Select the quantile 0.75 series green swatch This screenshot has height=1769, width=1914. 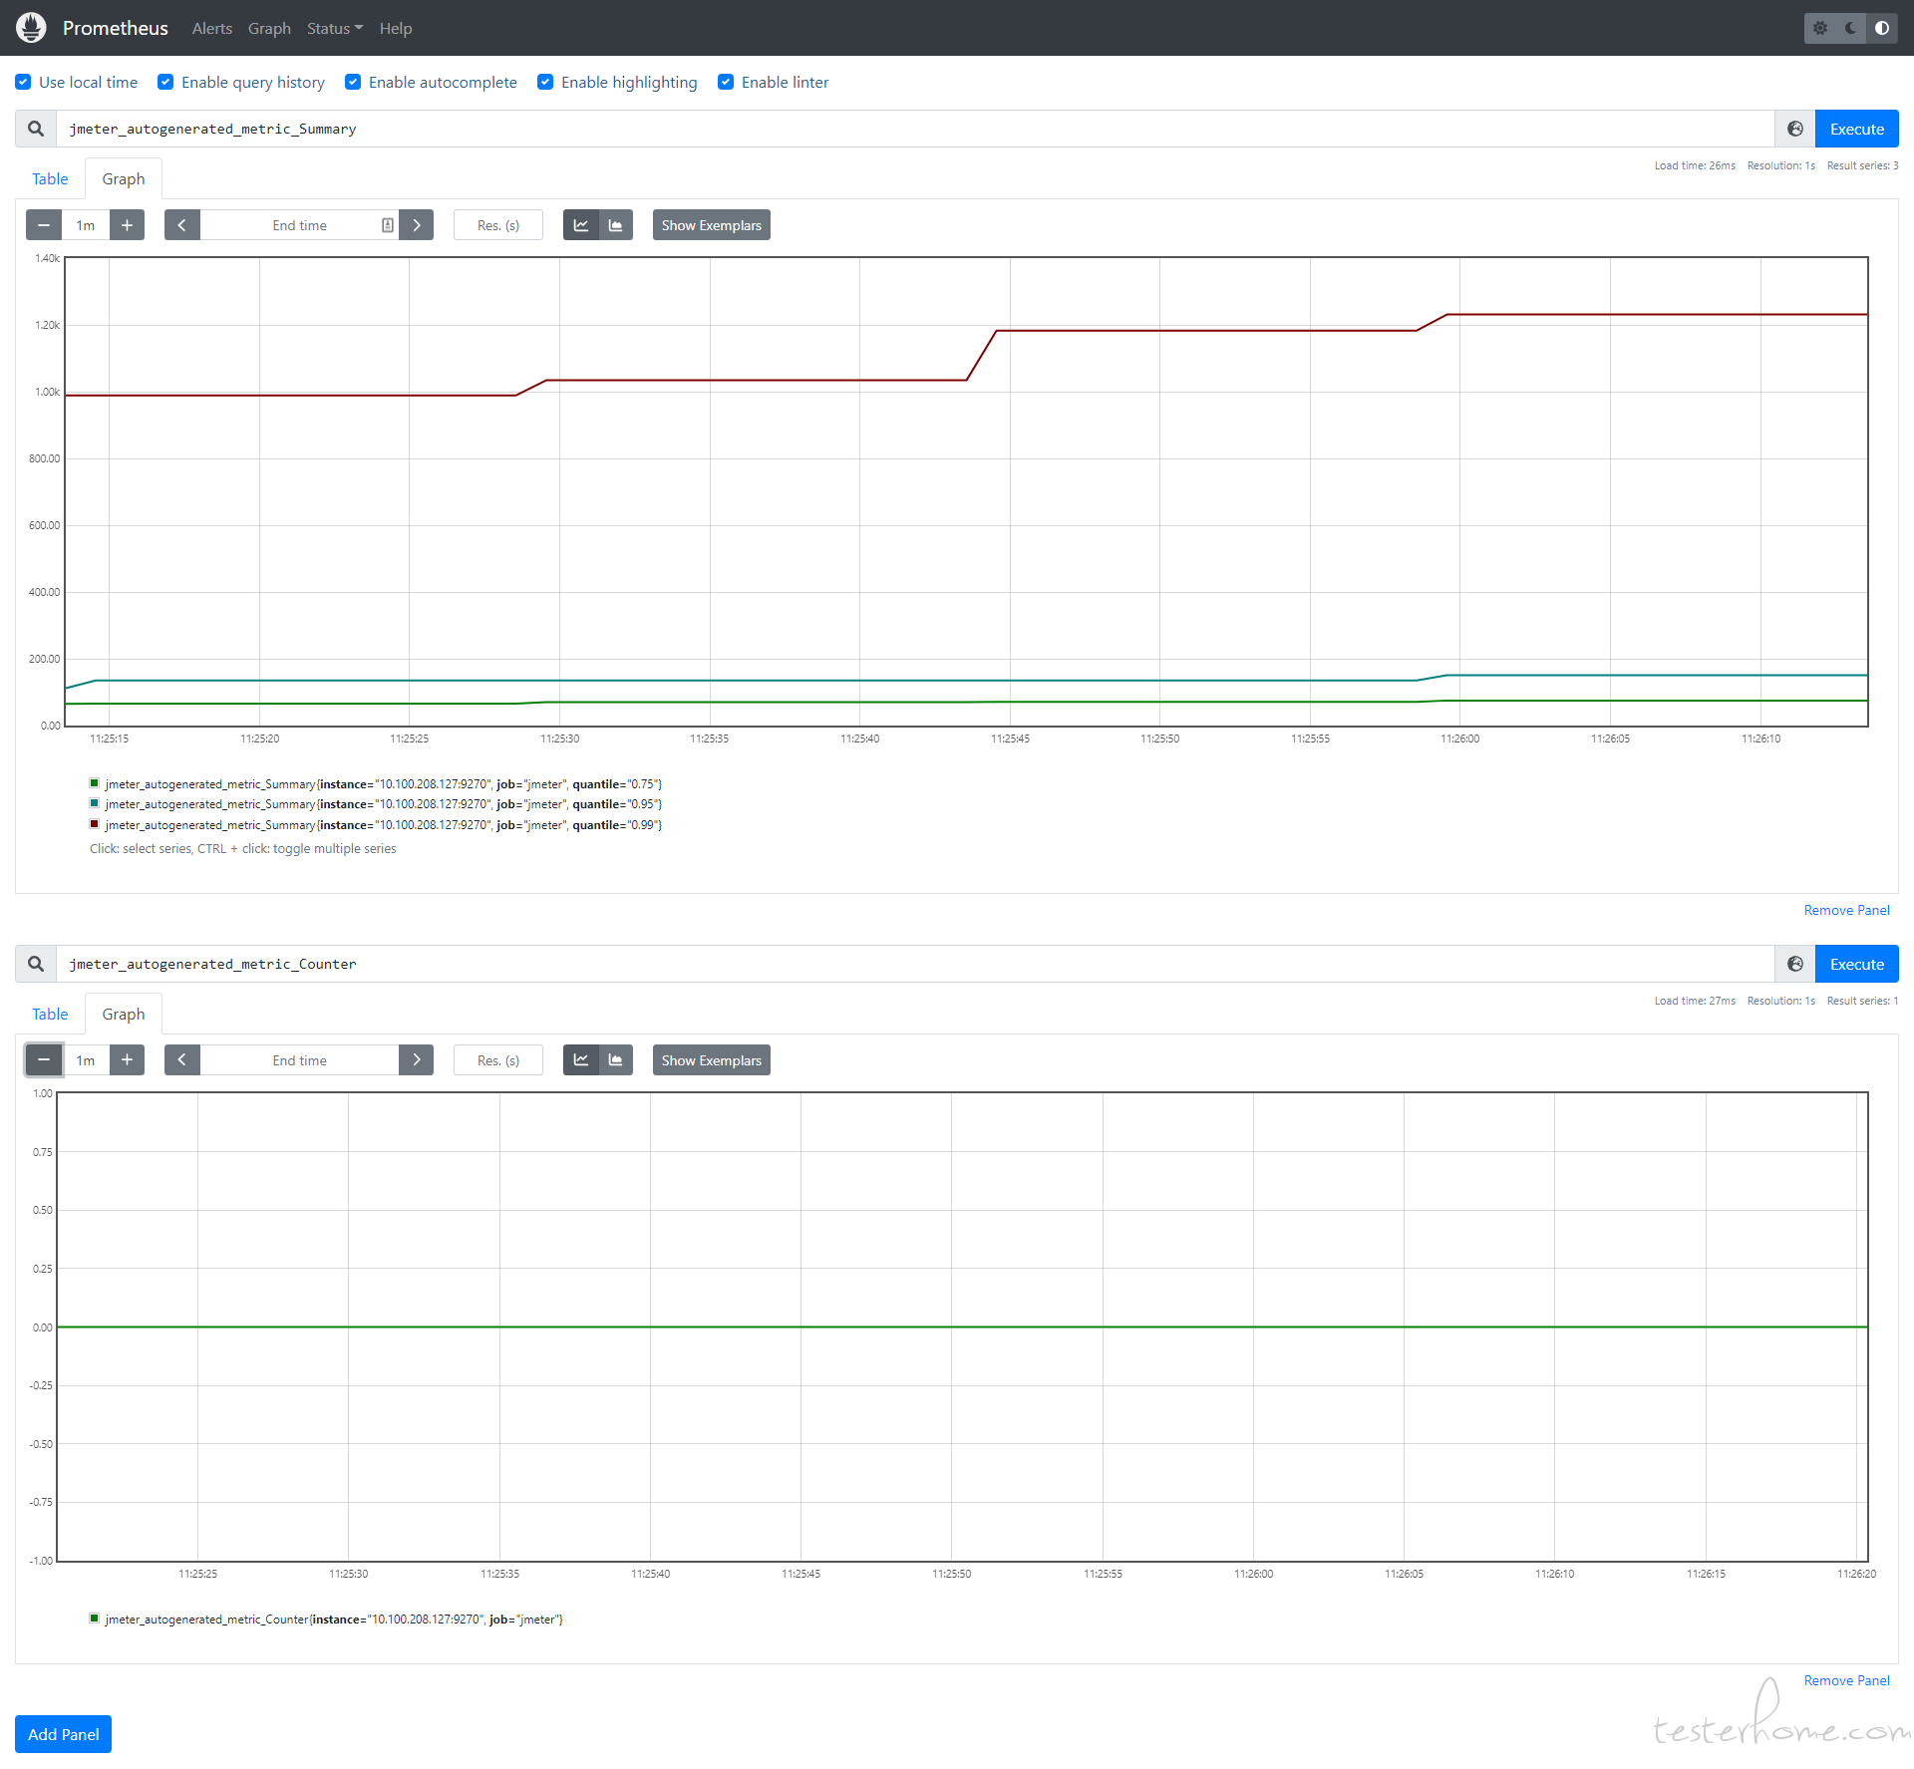[94, 783]
